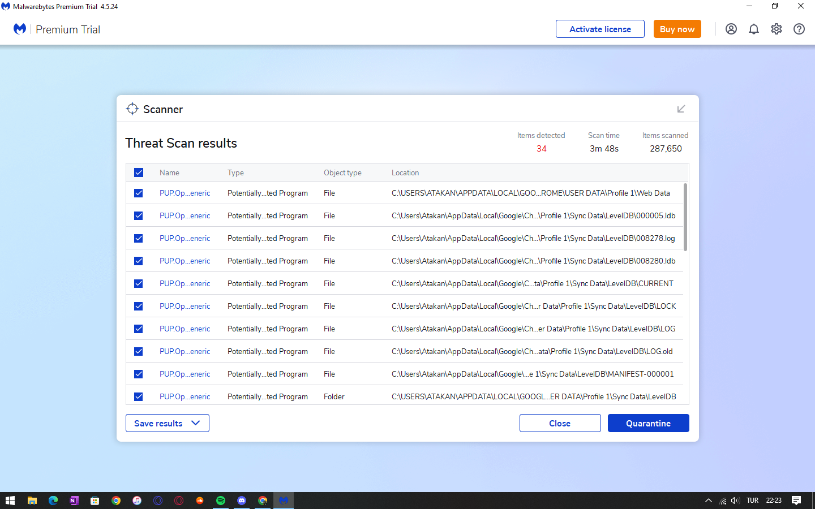Screen dimensions: 815x509
Task: Toggle the select-all checkbox in the header
Action: tap(139, 172)
